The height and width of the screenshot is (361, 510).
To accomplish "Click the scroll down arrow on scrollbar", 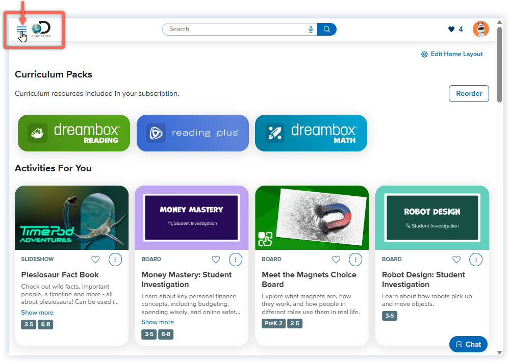I will coord(499,352).
